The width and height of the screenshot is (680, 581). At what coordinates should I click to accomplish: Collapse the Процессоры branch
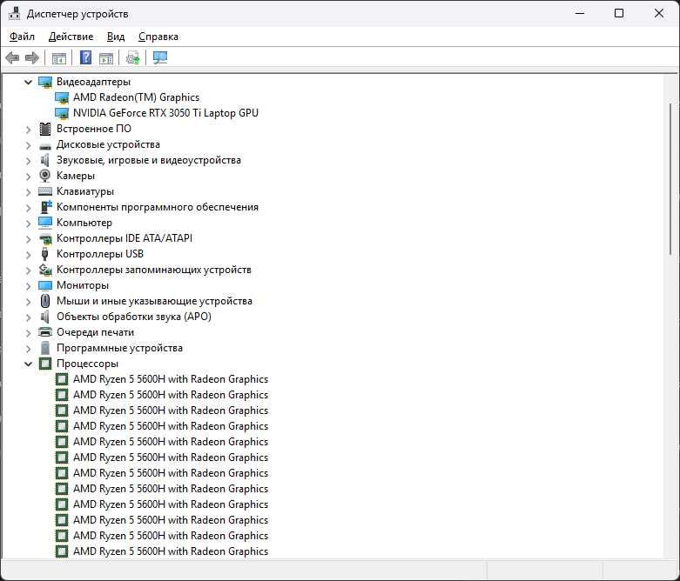click(28, 364)
